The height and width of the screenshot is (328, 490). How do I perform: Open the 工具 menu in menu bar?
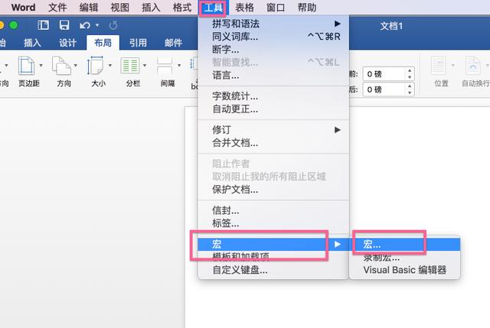[x=214, y=8]
